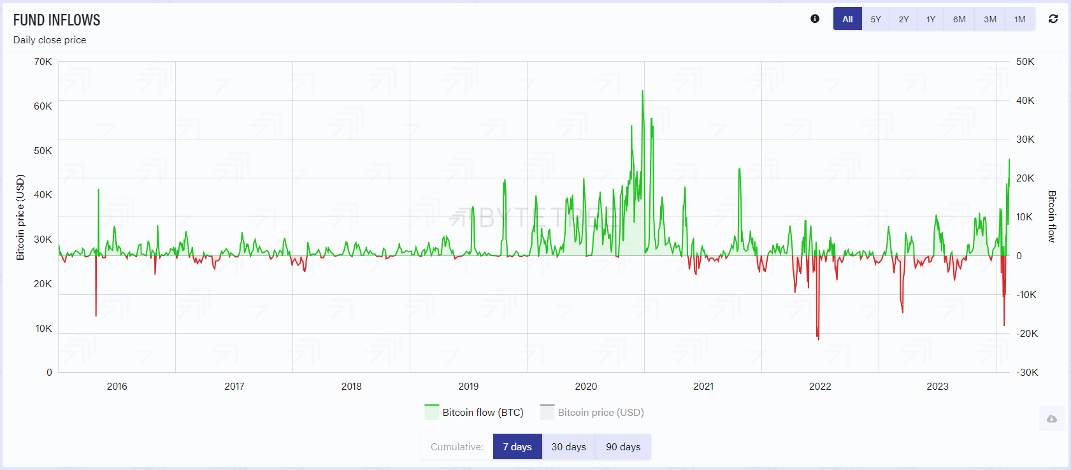Click the Bitcoin flow right axis title
The image size is (1071, 470).
(x=1052, y=217)
